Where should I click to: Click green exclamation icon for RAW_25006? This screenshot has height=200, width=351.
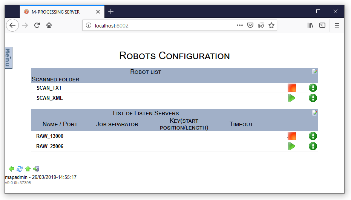pyautogui.click(x=313, y=146)
